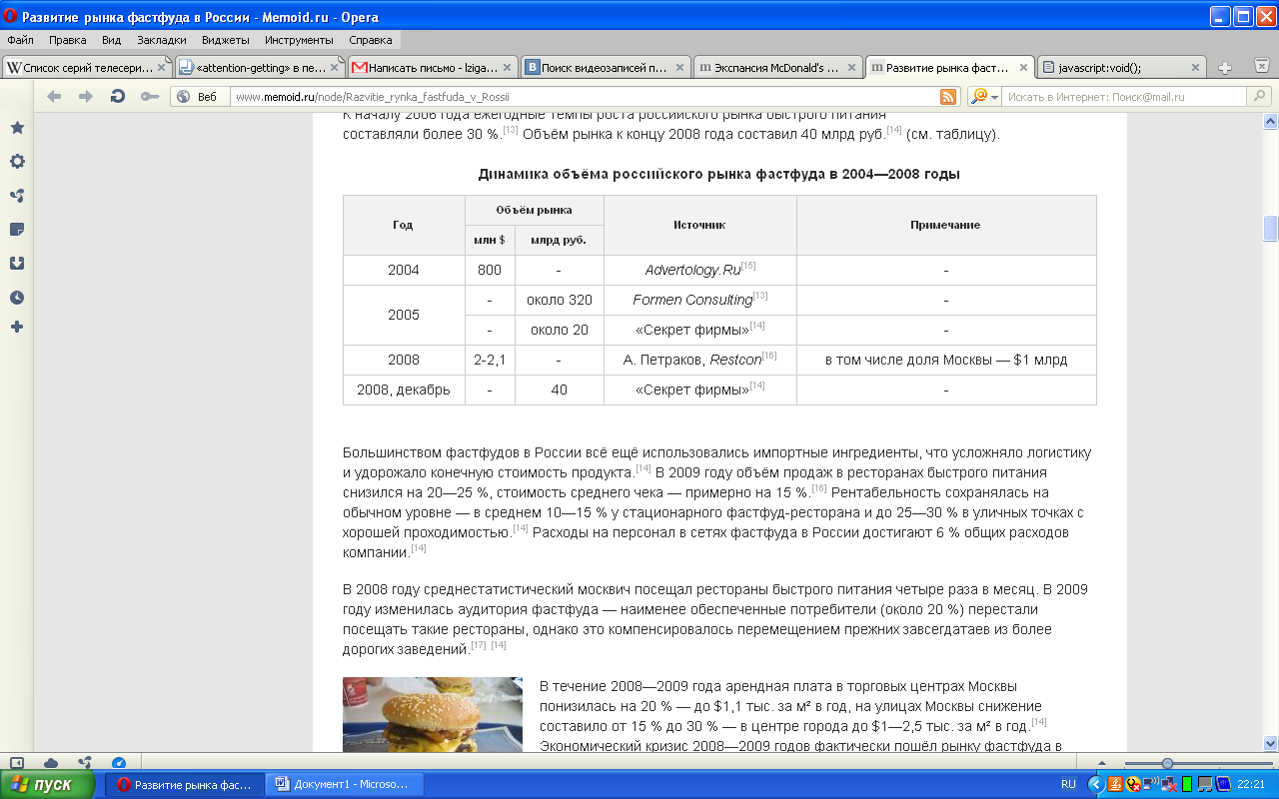The height and width of the screenshot is (799, 1279).
Task: Click footnote [13] next to Formen Consulting
Action: coord(760,296)
